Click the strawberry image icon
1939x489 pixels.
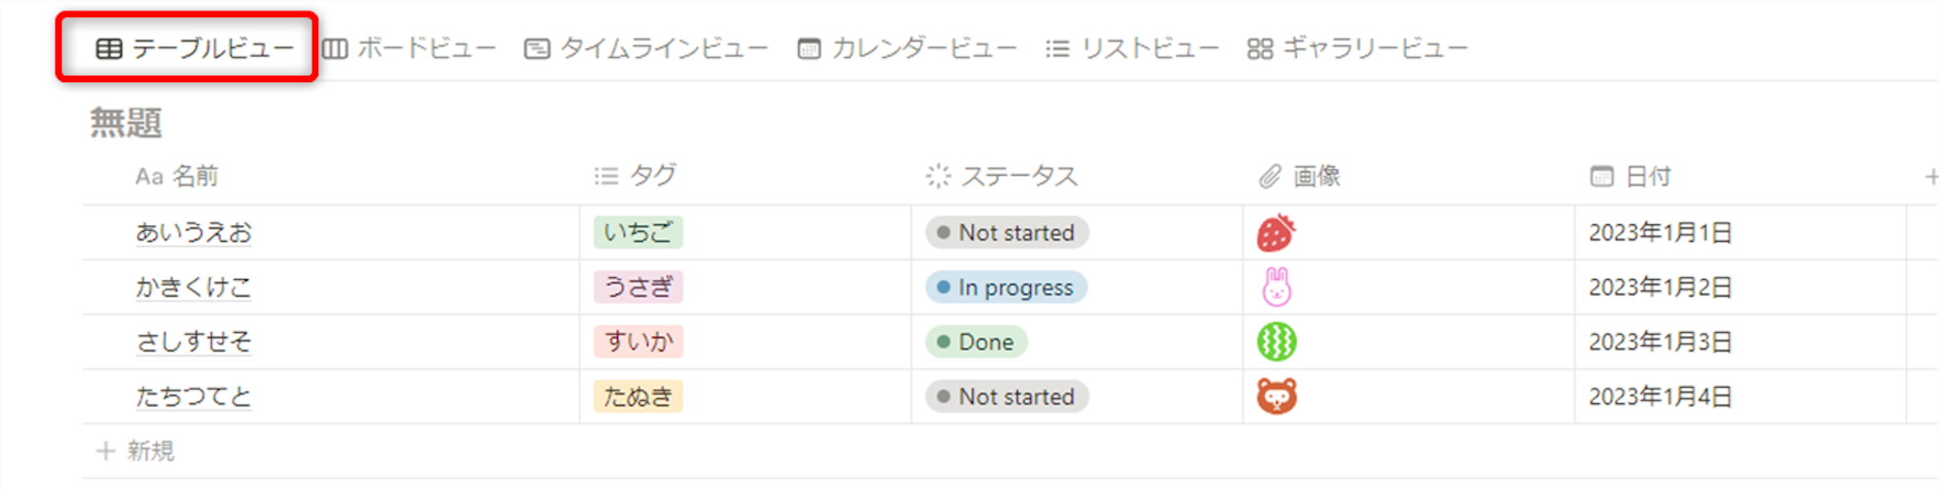pyautogui.click(x=1275, y=233)
